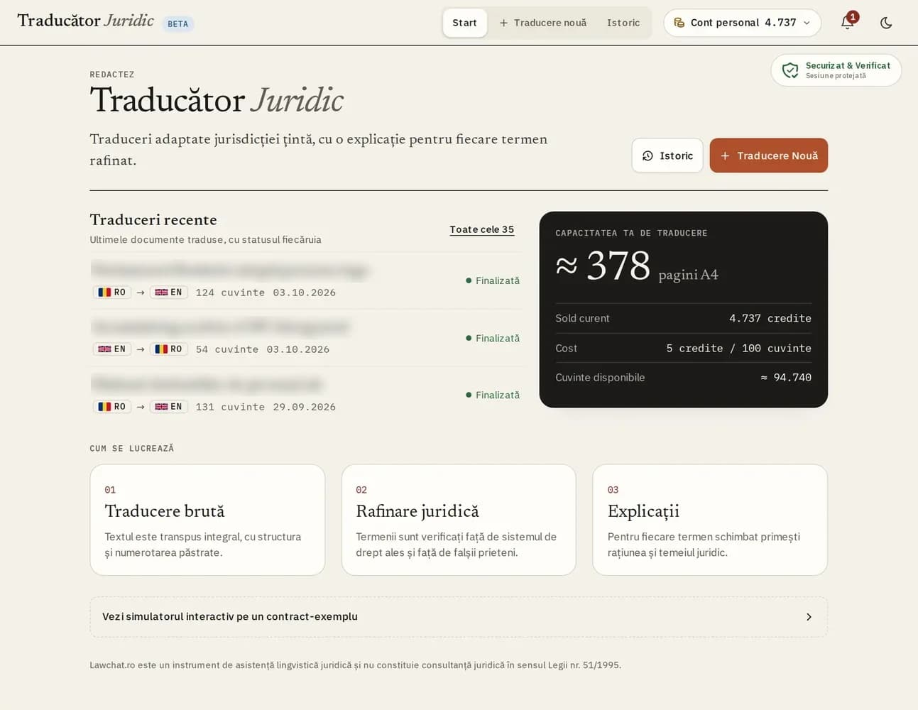Start a translation with Traducere Nouă button
This screenshot has height=710, width=918.
click(768, 155)
